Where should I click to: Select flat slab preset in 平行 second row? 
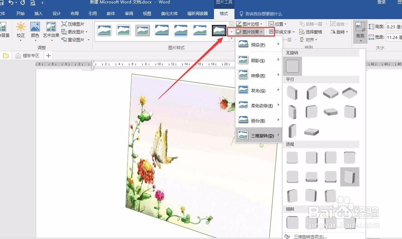[x=330, y=112]
